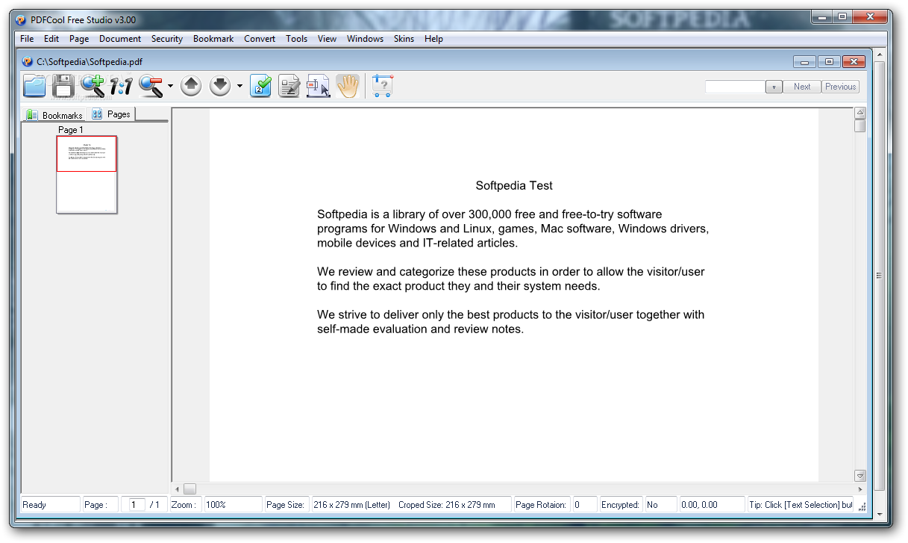Viewport: 908px width, 543px height.
Task: Zoom in with the magnifier plus icon
Action: click(x=93, y=86)
